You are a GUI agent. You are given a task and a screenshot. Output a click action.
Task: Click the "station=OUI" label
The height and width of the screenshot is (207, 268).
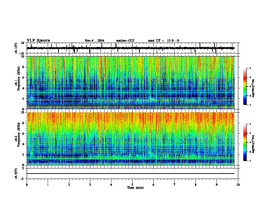pos(125,41)
